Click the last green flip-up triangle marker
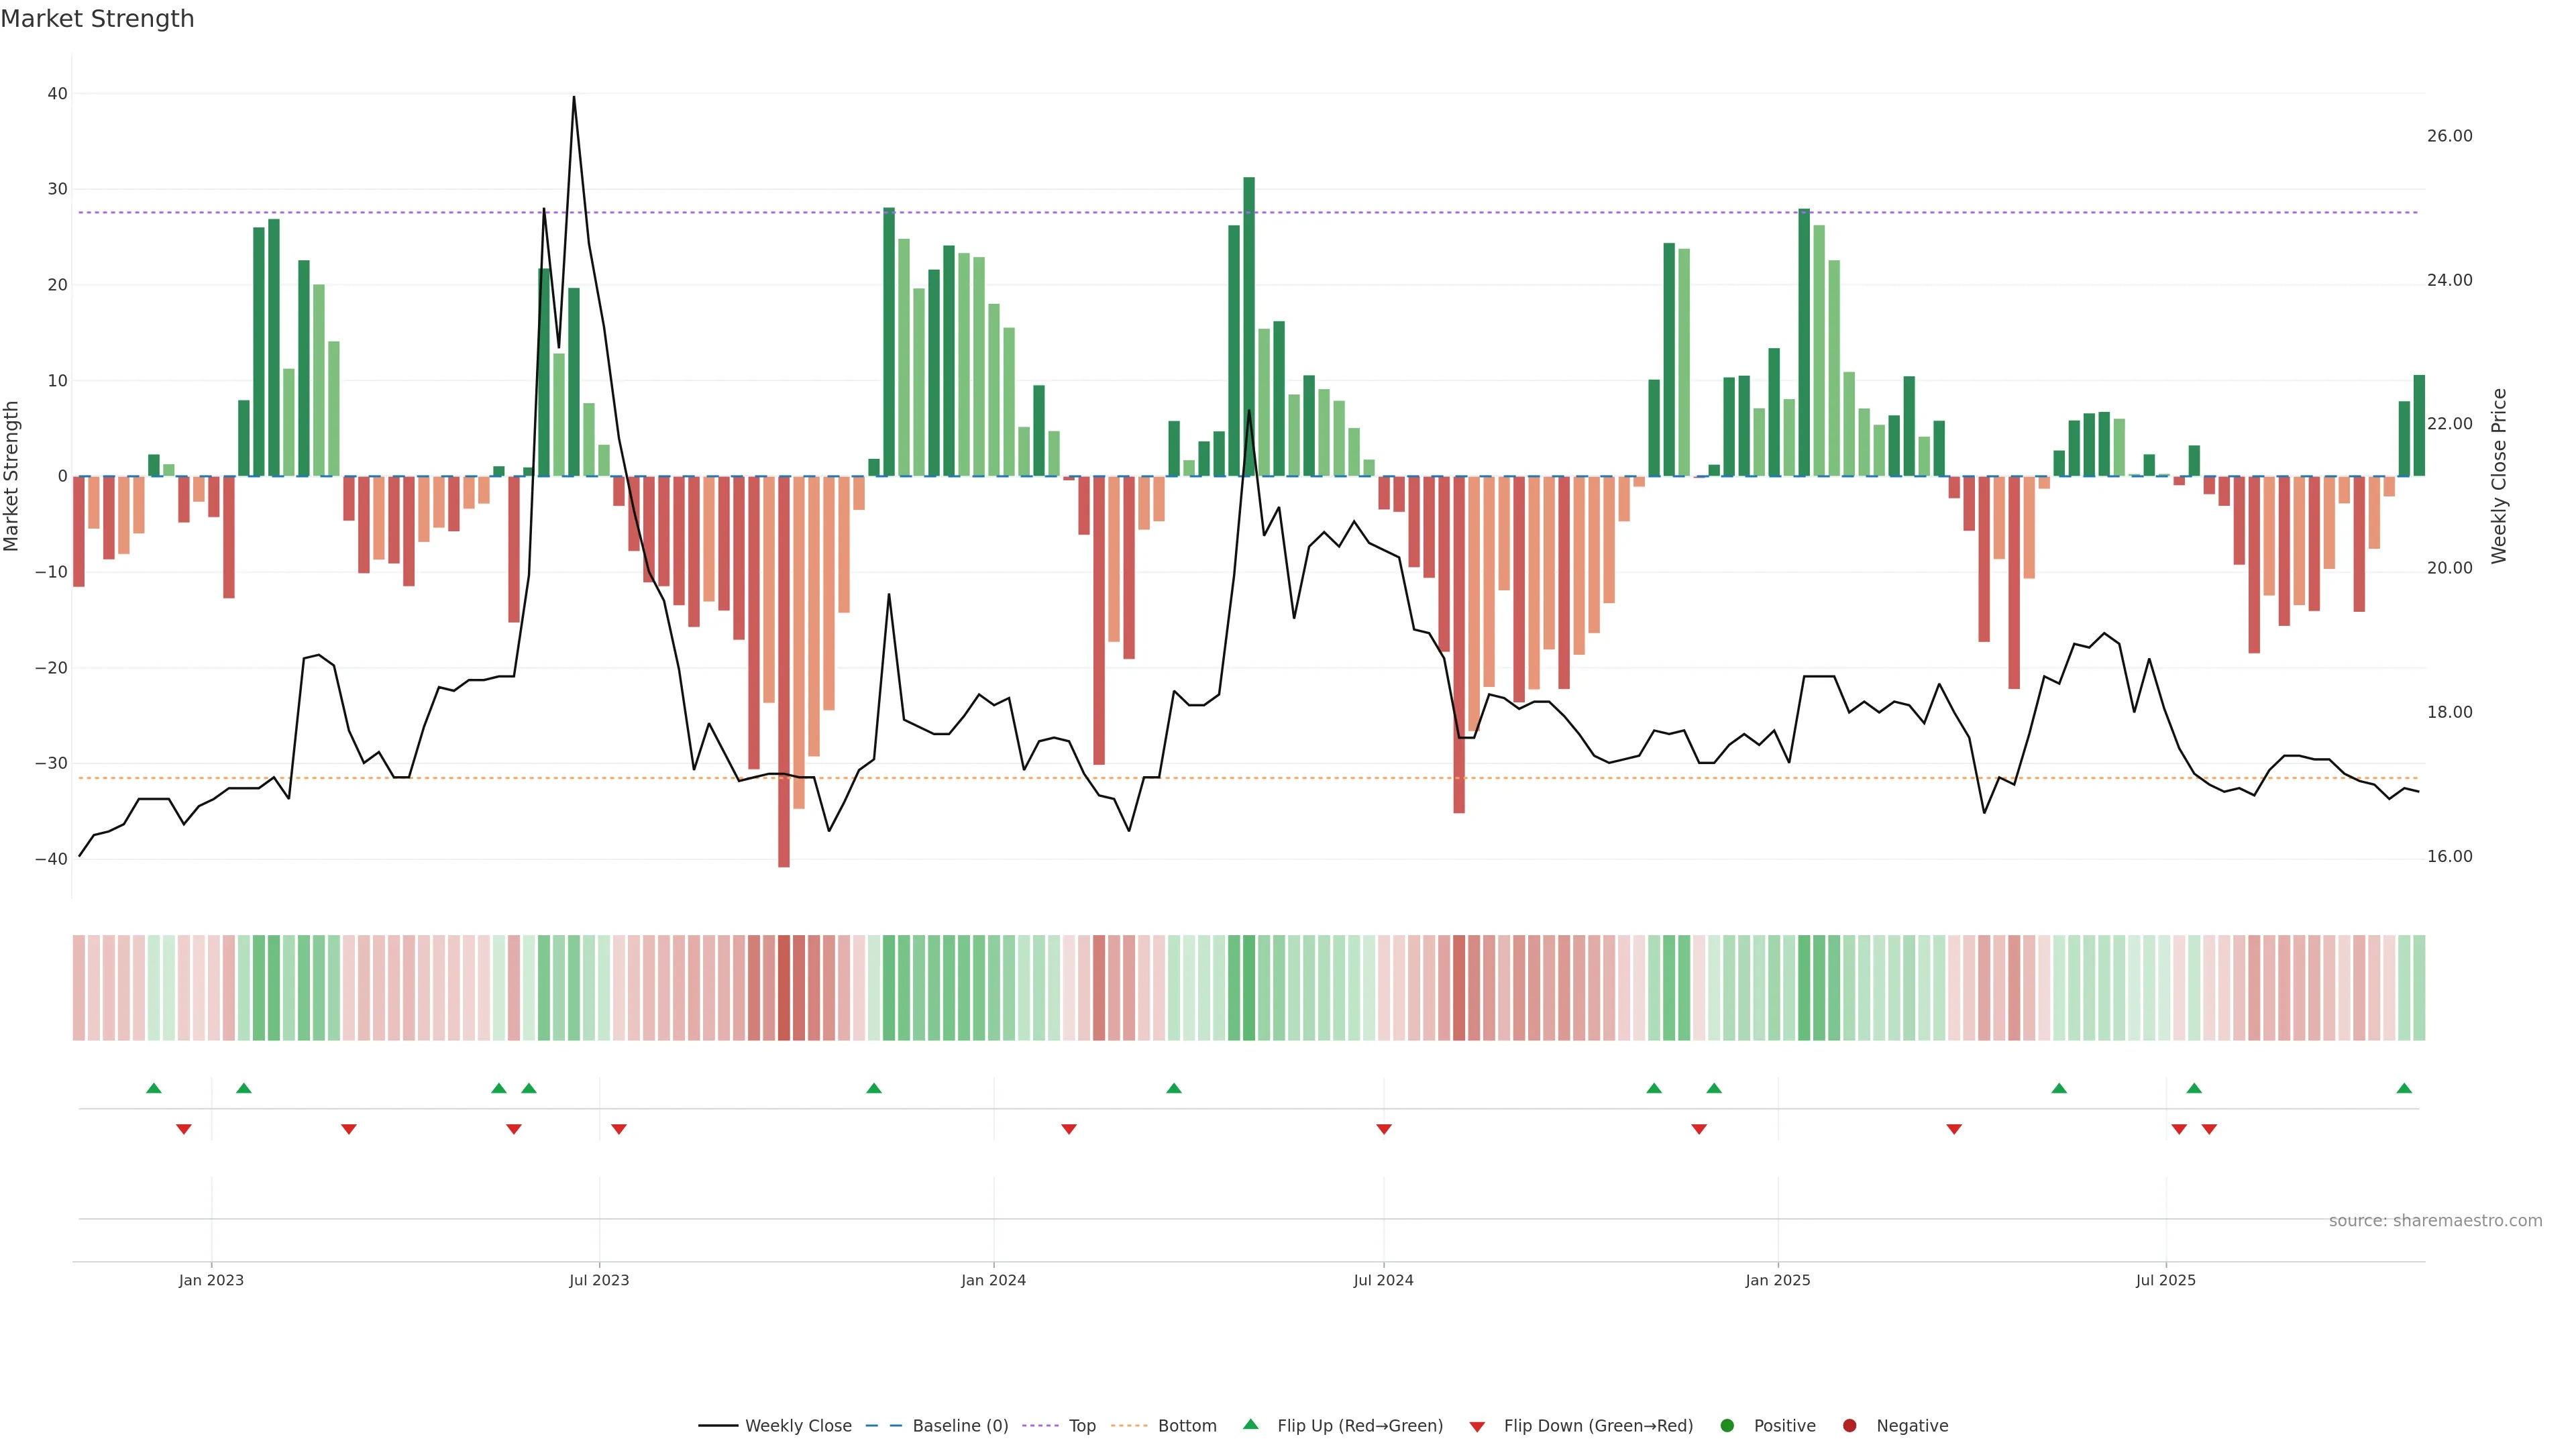This screenshot has width=2576, height=1449. pyautogui.click(x=2404, y=1088)
